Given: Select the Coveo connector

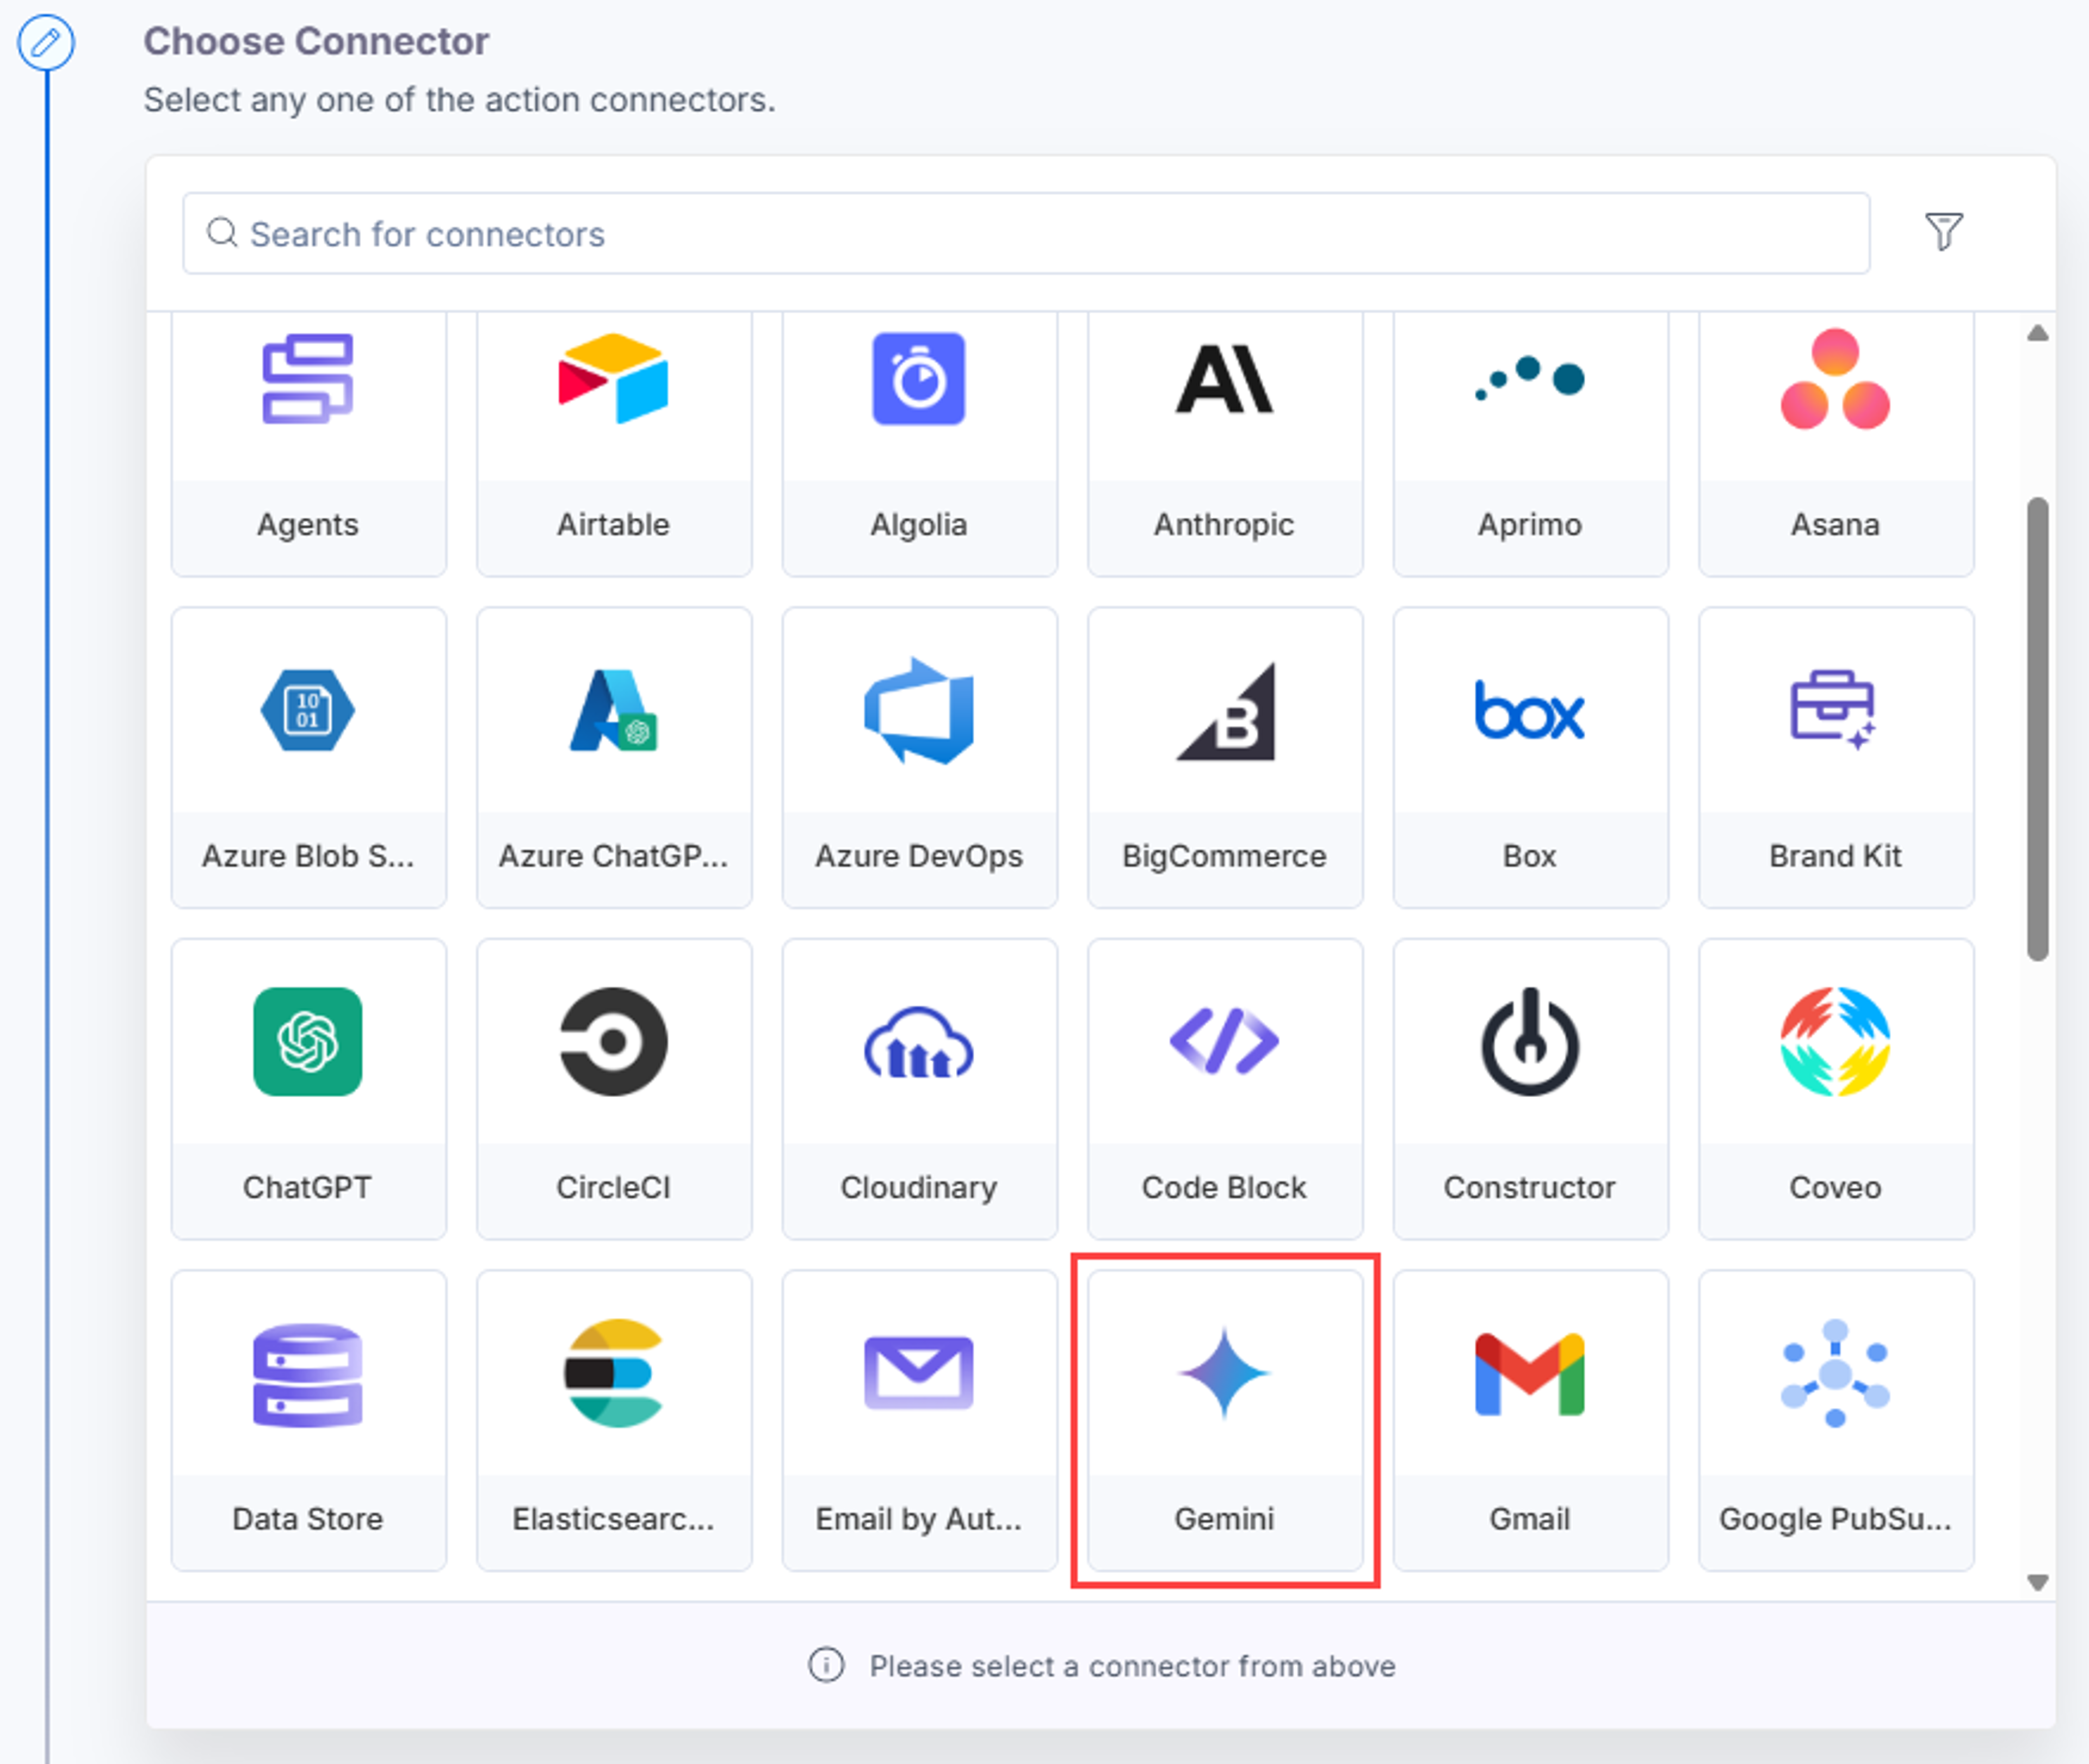Looking at the screenshot, I should click(1835, 1089).
